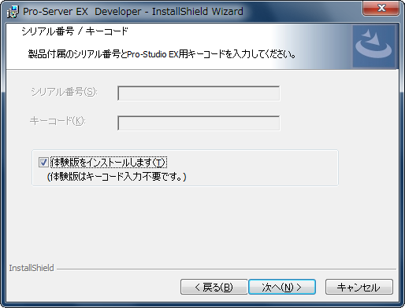
Task: Go back with the 戻る(B) button
Action: (x=214, y=287)
